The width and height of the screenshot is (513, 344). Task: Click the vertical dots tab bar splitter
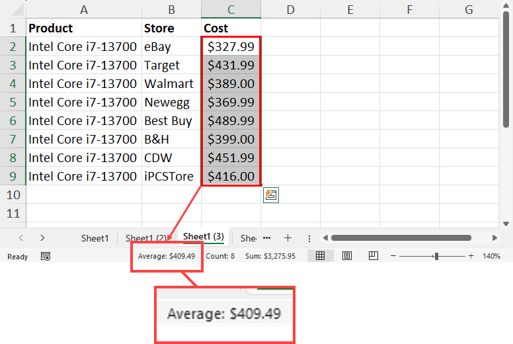tap(309, 239)
